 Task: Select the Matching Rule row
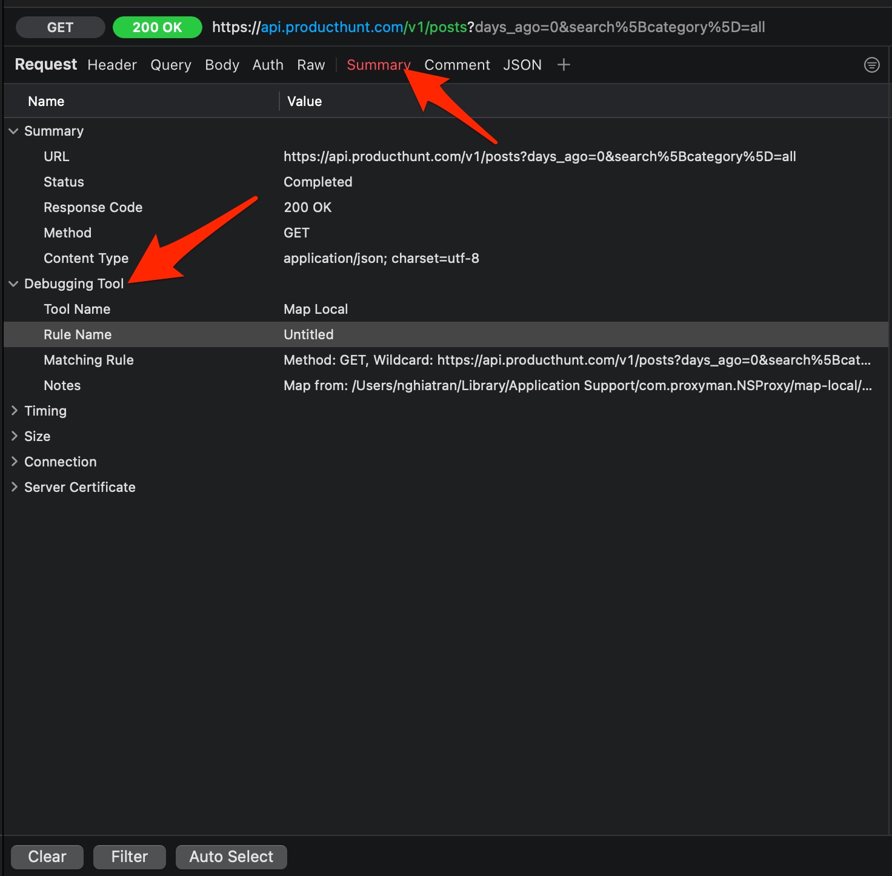pyautogui.click(x=446, y=360)
